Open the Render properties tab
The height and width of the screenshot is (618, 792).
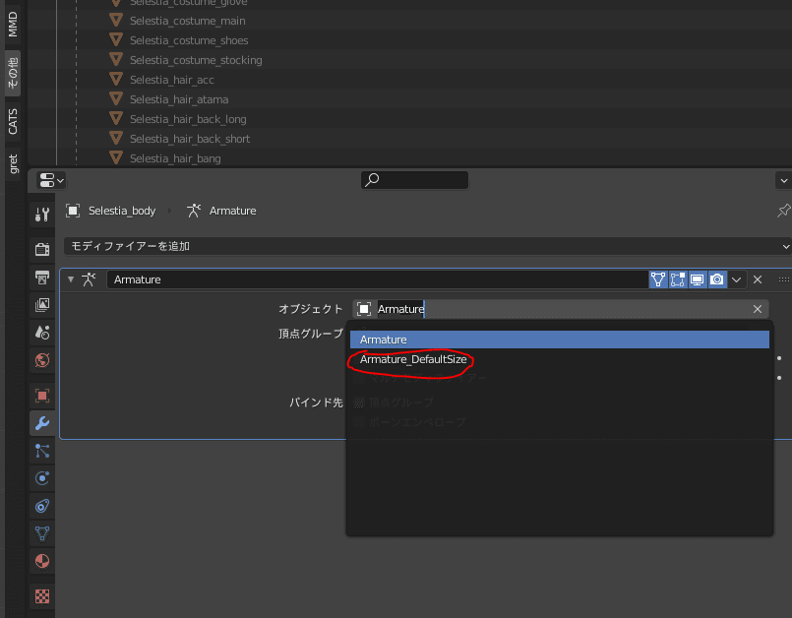(x=42, y=249)
